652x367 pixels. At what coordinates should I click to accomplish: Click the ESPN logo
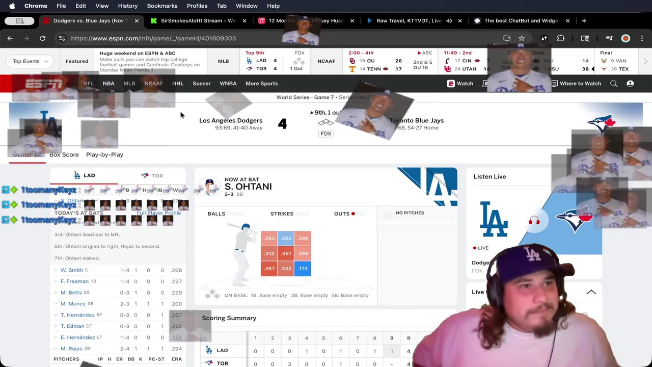[x=44, y=84]
